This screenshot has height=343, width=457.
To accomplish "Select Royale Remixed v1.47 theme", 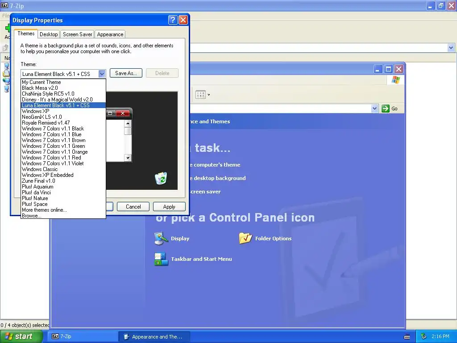I will coord(63,123).
